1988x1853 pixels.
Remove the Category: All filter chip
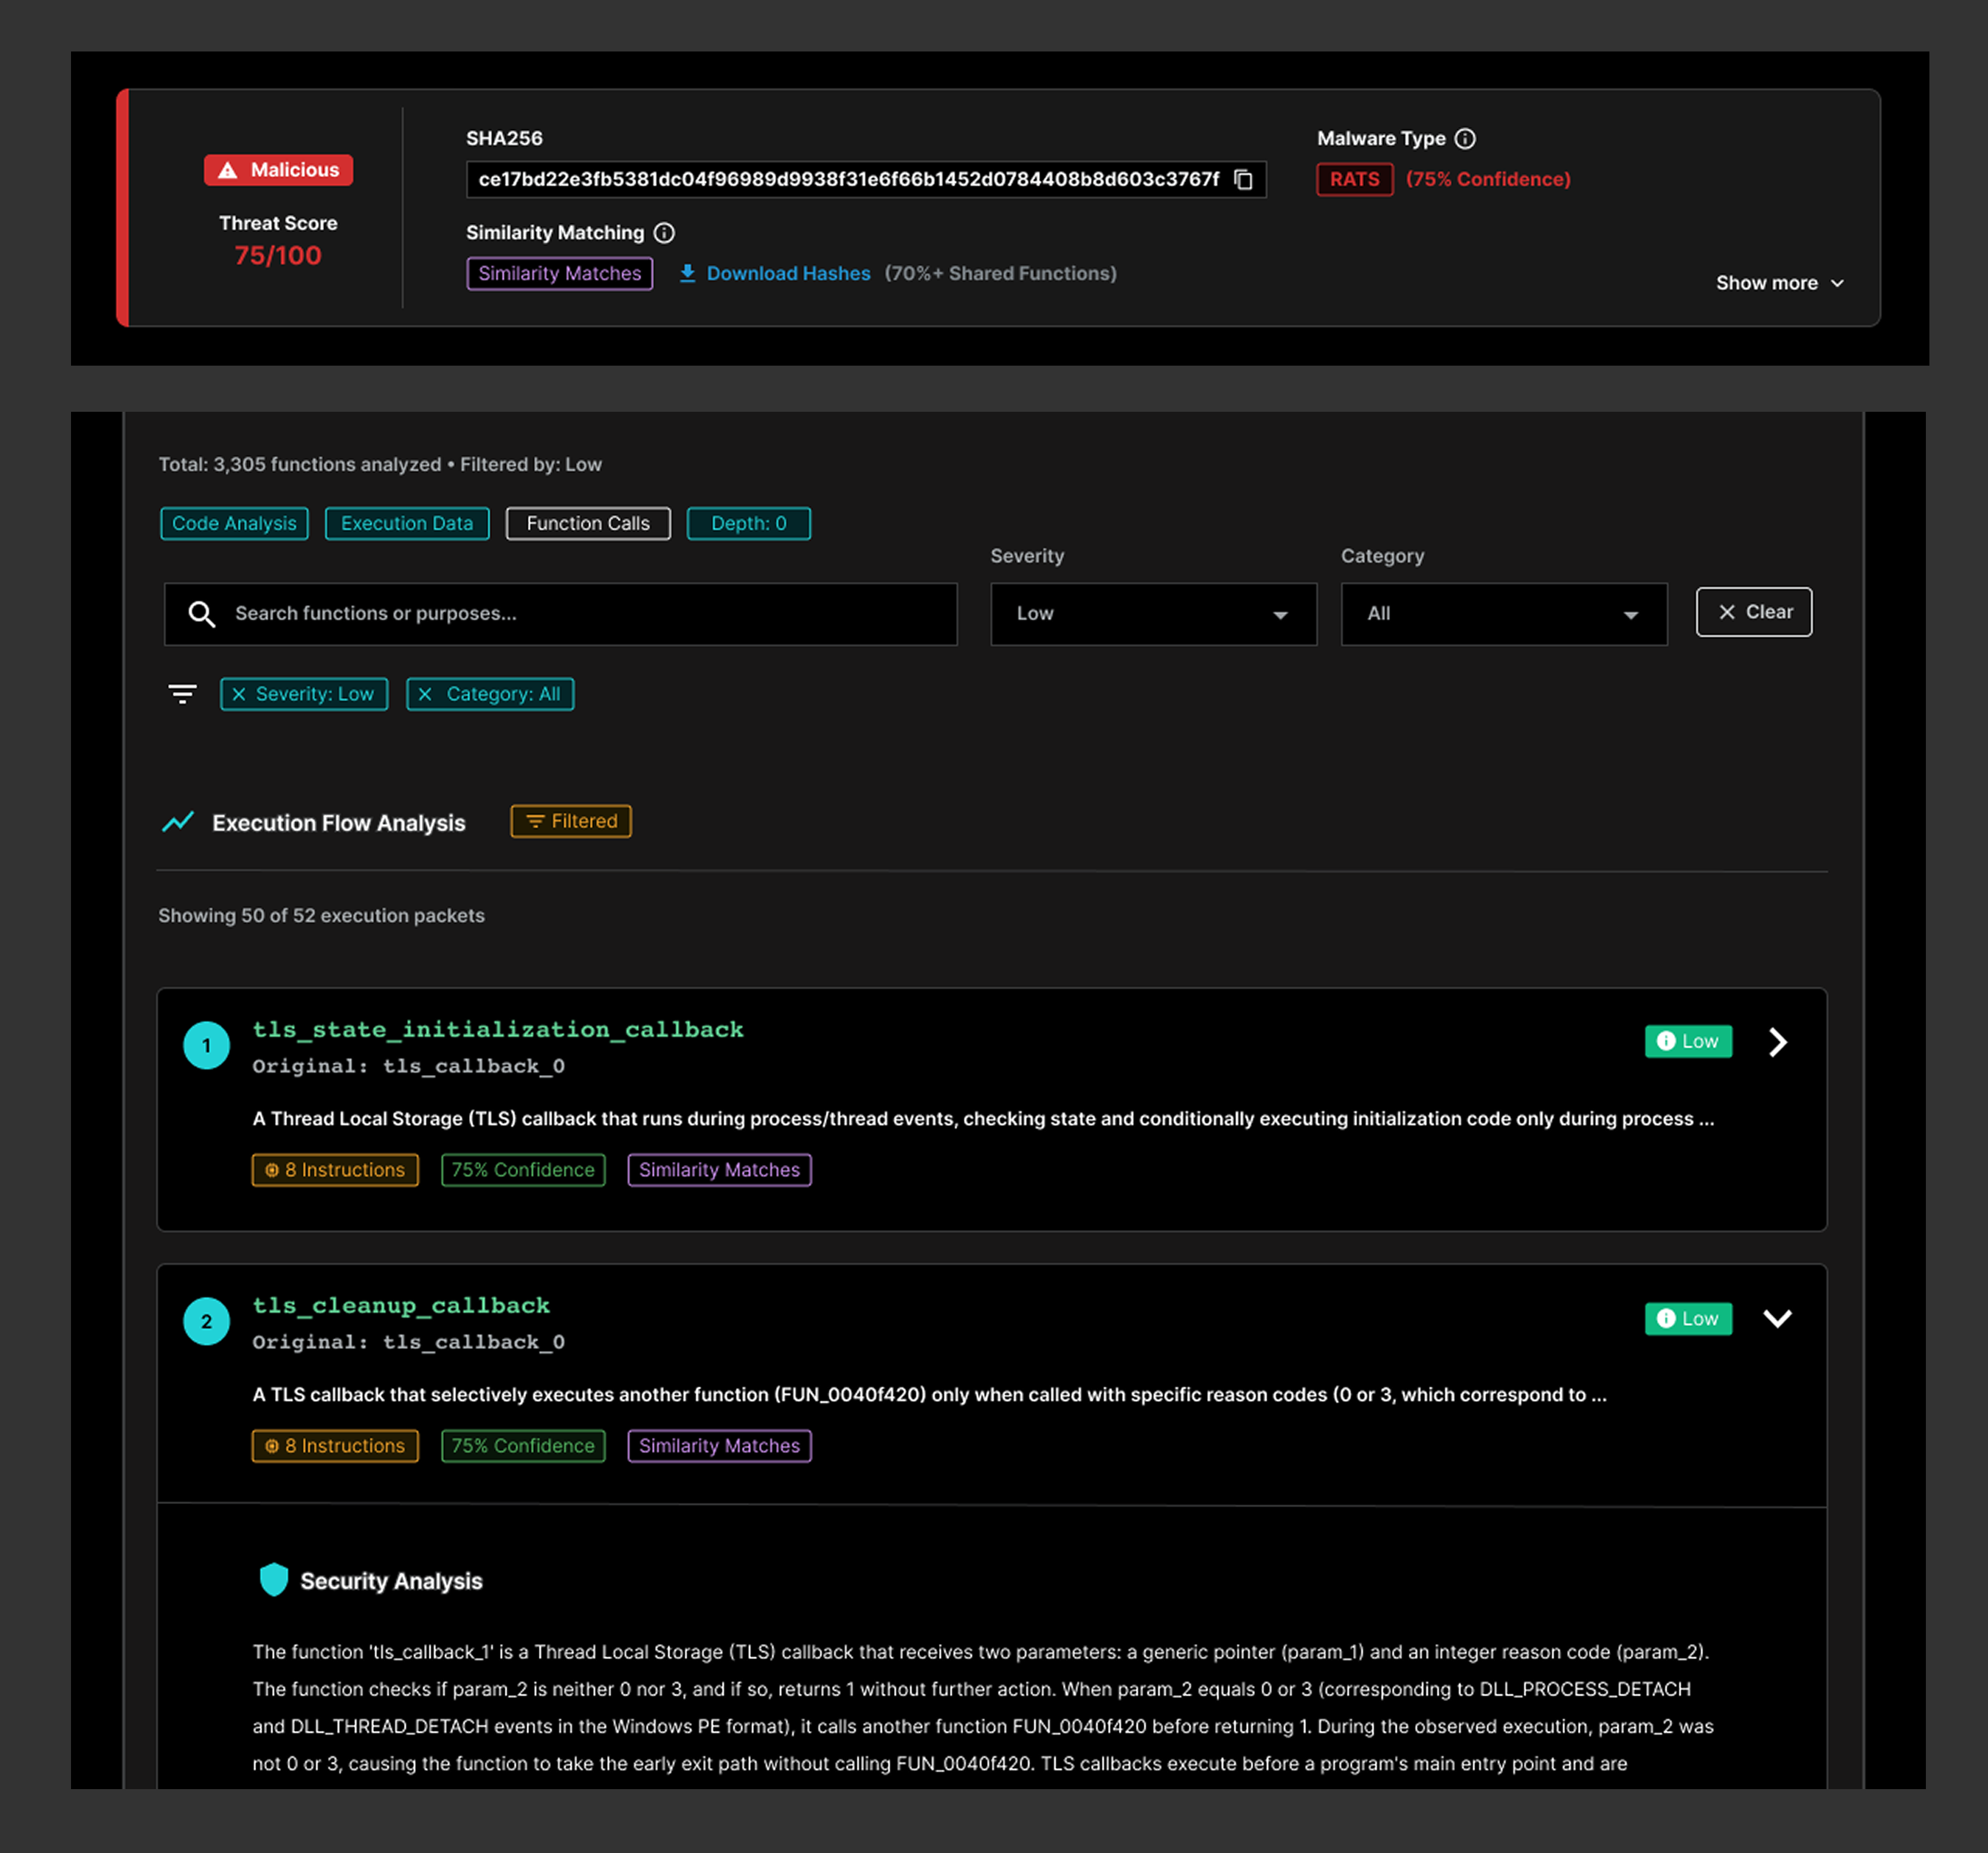426,694
